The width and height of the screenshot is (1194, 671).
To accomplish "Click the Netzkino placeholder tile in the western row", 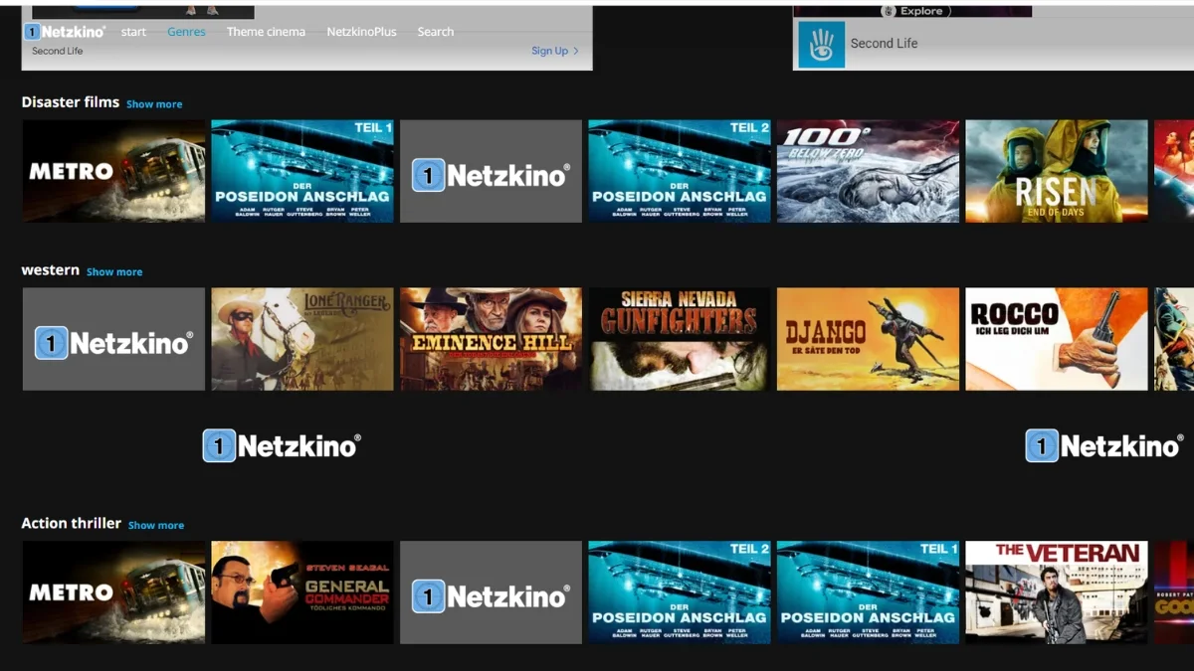I will tap(113, 339).
